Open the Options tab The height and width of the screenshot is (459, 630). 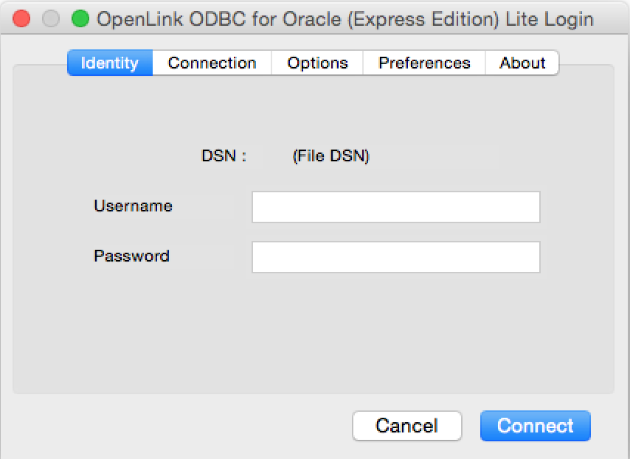(x=317, y=63)
